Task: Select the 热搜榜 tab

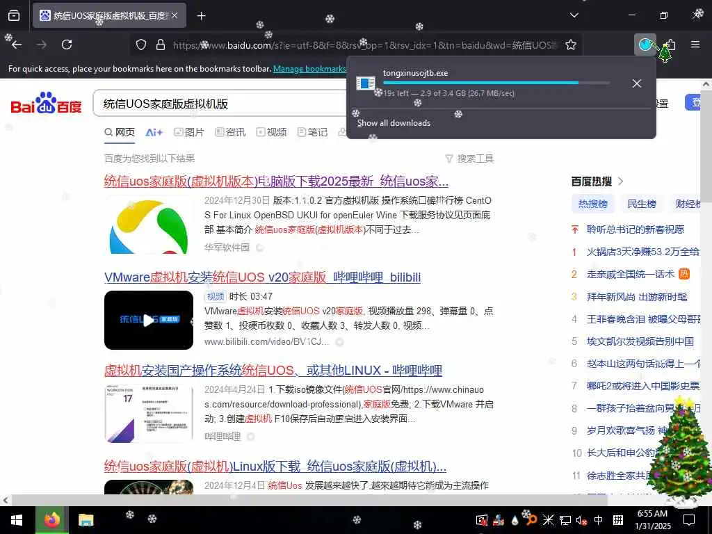Action: [593, 204]
